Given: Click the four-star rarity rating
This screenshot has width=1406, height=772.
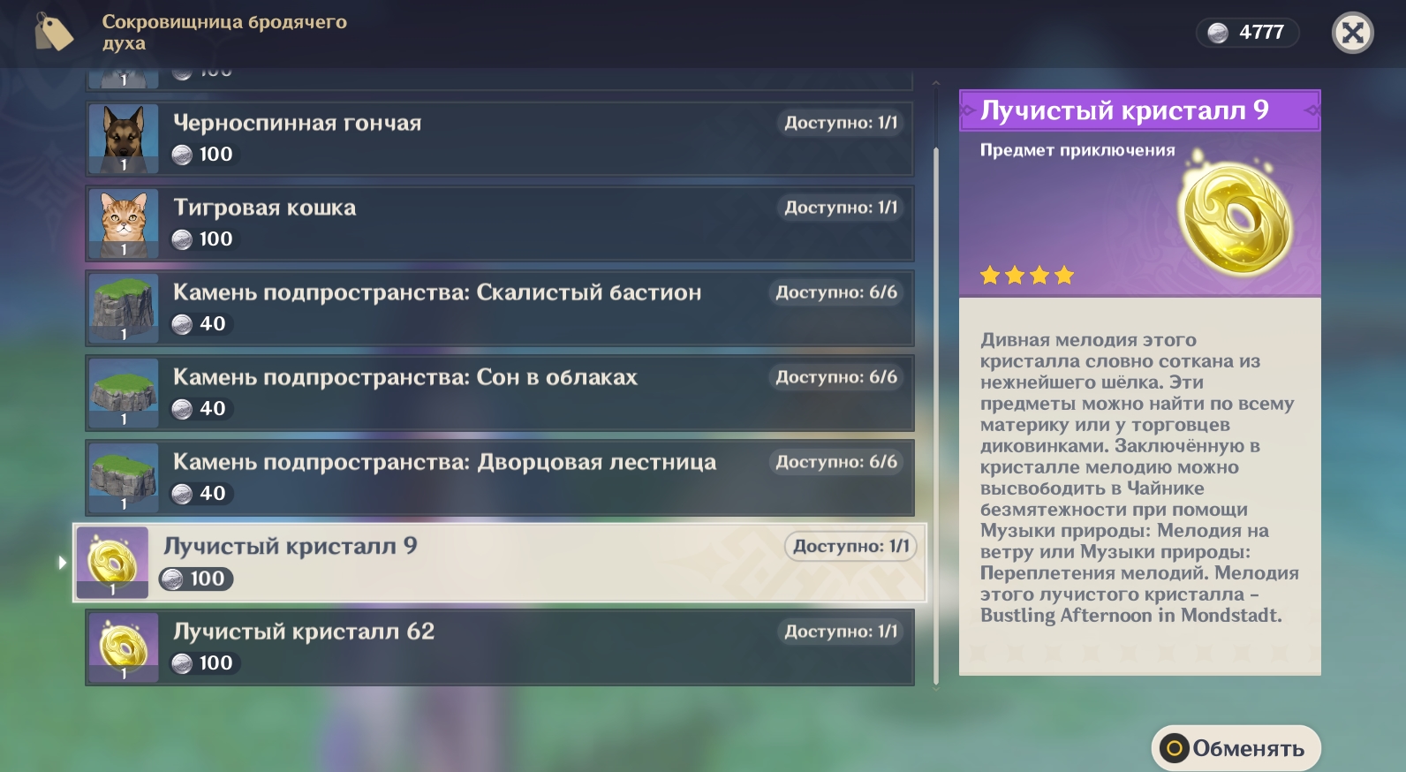Looking at the screenshot, I should pyautogui.click(x=1027, y=276).
